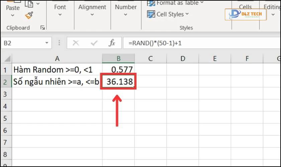Select row 4 header
This screenshot has height=167, width=281.
tap(6, 106)
